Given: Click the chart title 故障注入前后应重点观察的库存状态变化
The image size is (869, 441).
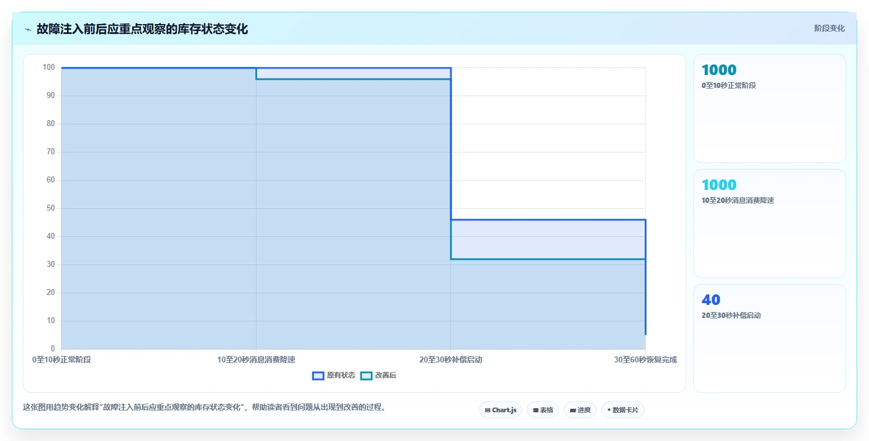Looking at the screenshot, I should pyautogui.click(x=142, y=29).
